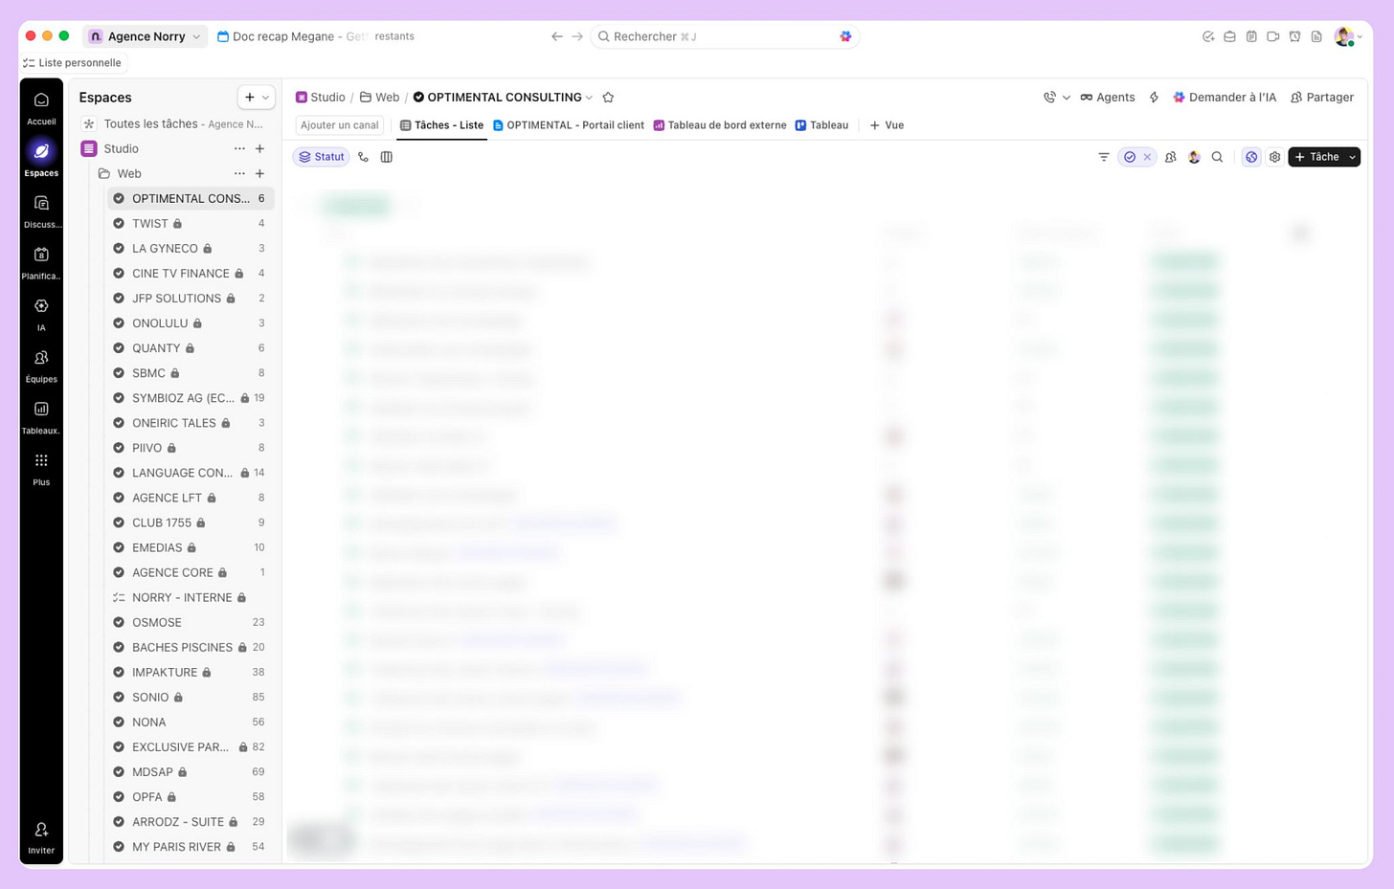The image size is (1394, 889).
Task: Start a video clip recording
Action: [1273, 36]
